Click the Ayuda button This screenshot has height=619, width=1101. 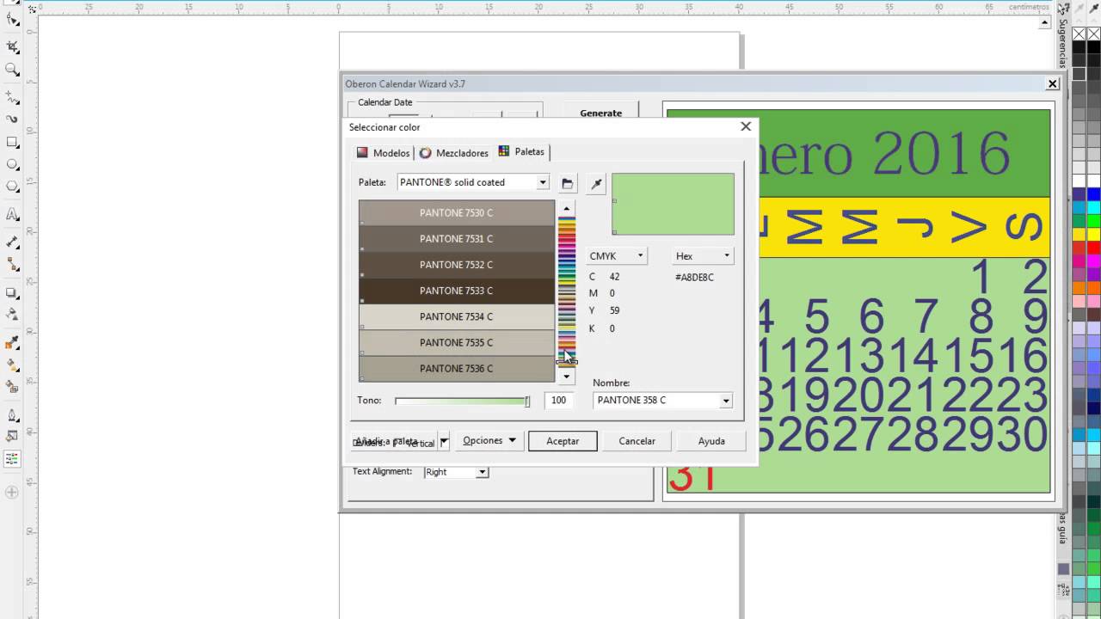[711, 441]
